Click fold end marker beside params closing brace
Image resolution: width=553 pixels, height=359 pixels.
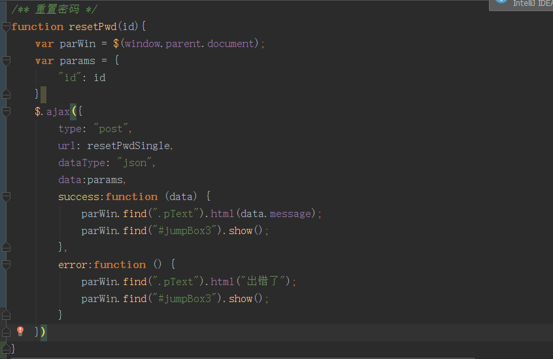[x=6, y=94]
